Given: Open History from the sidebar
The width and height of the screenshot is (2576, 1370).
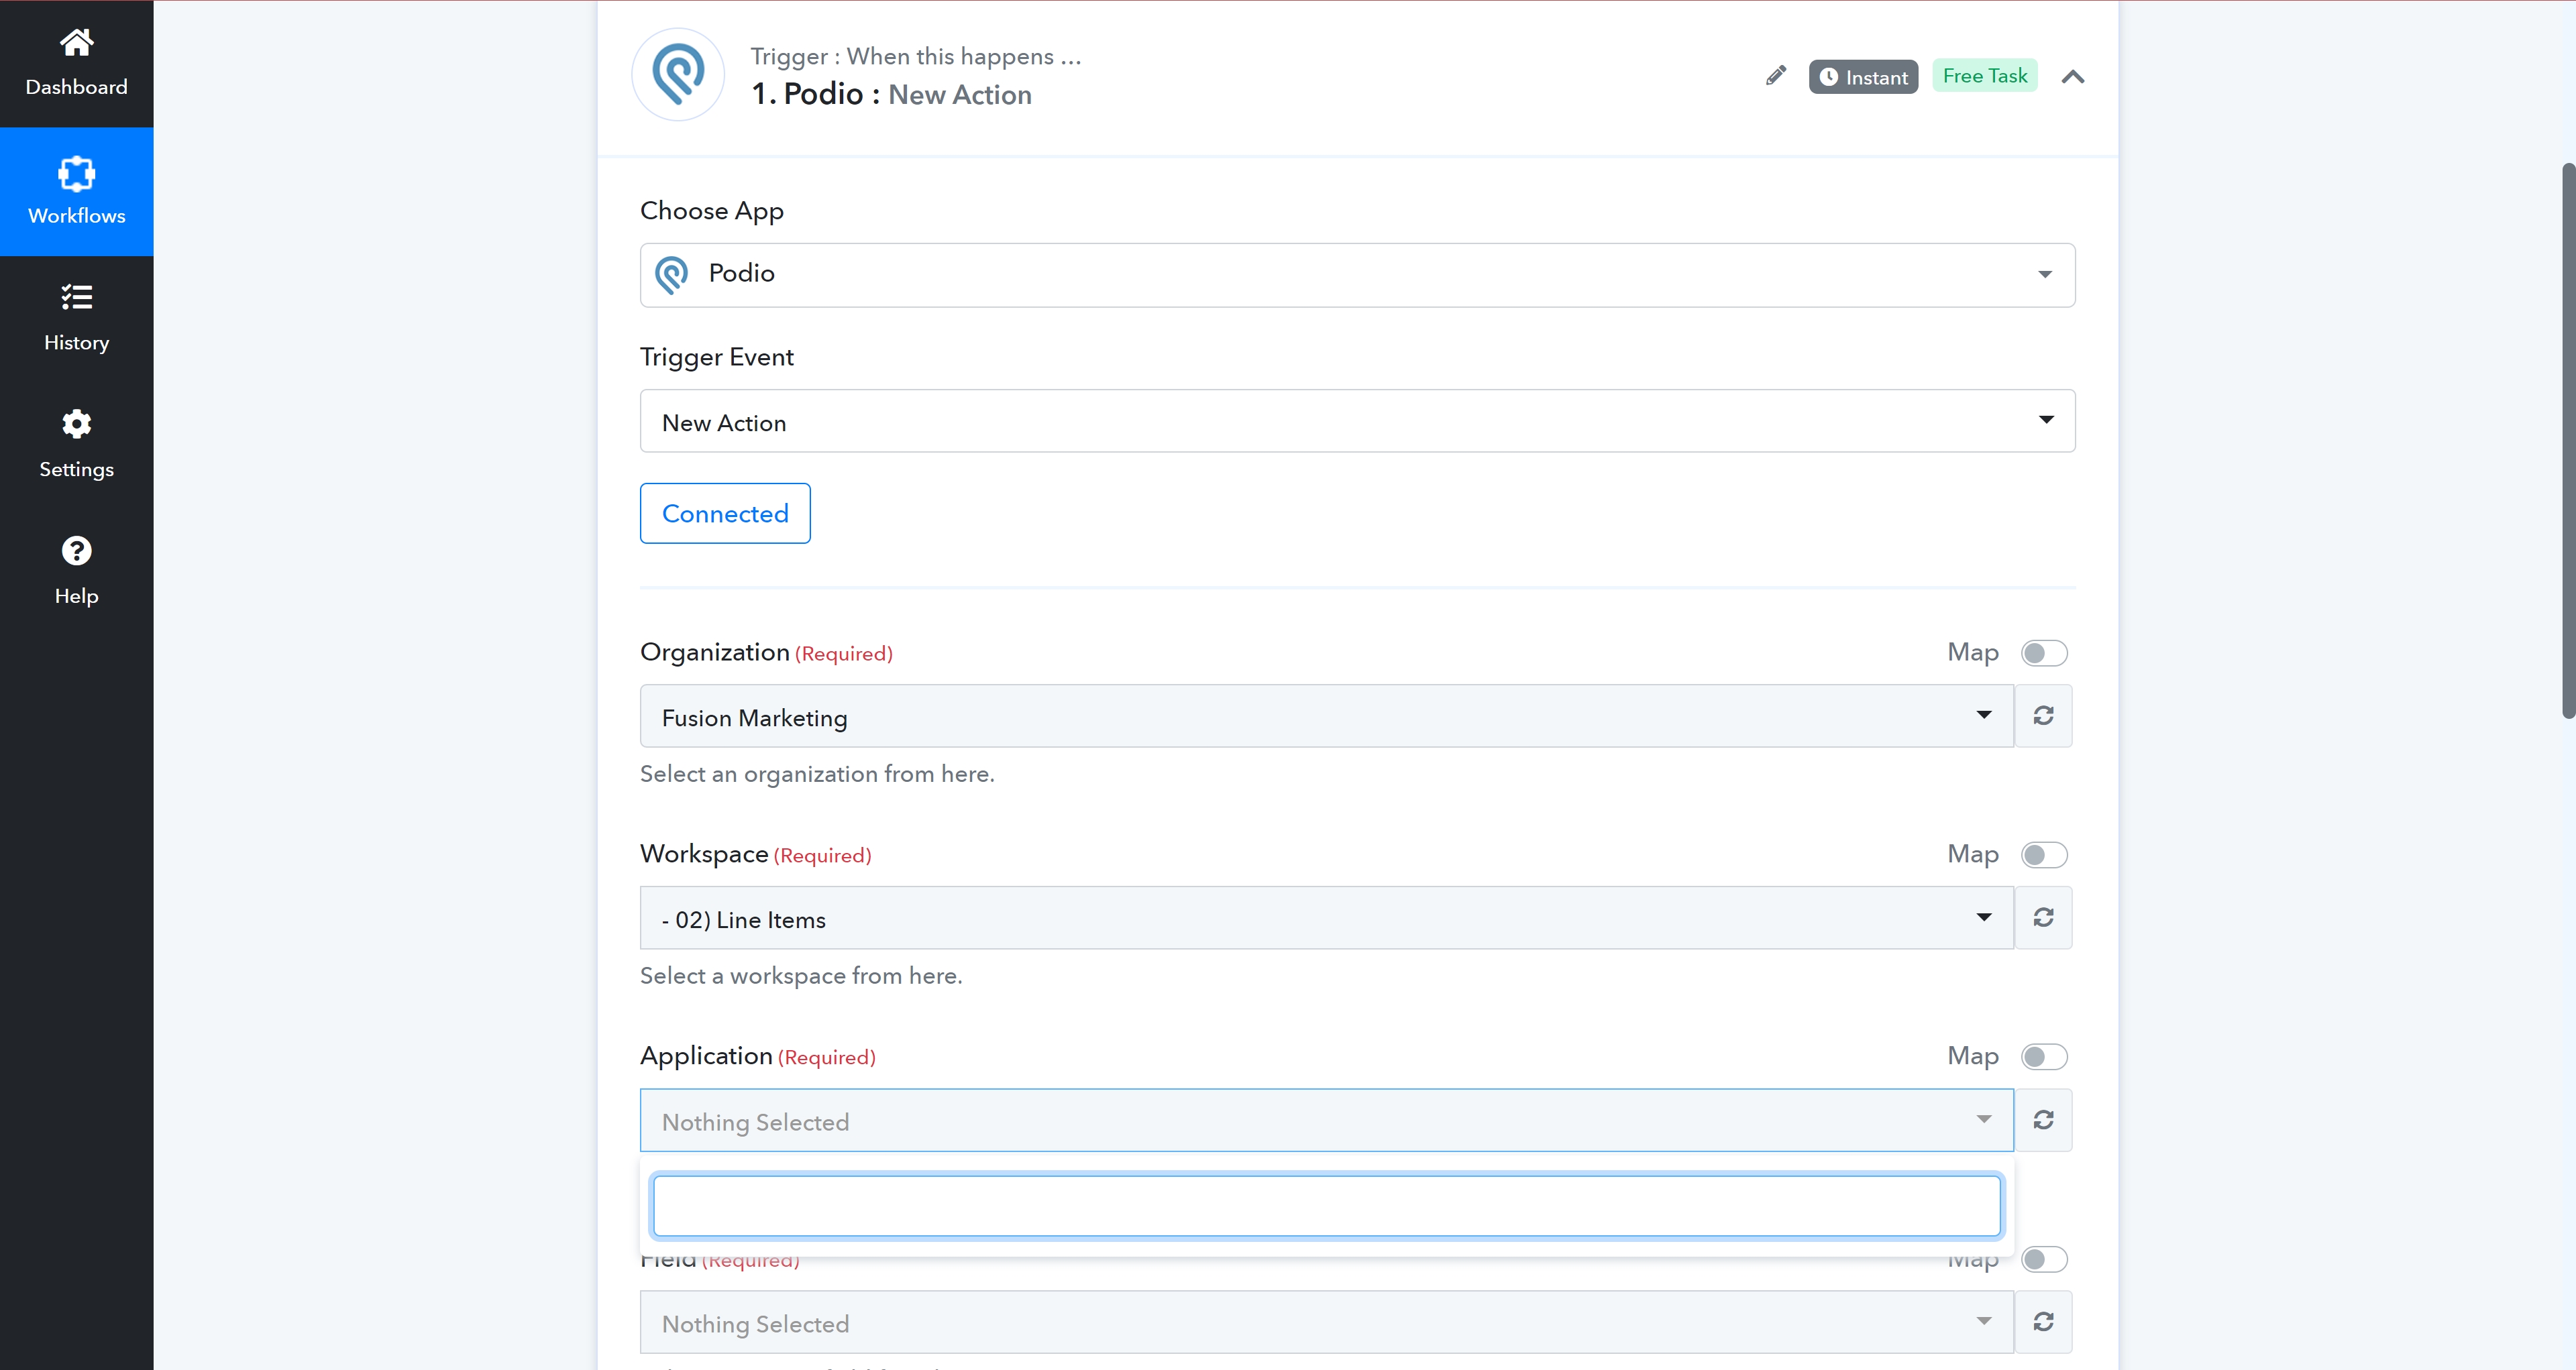Looking at the screenshot, I should point(76,318).
